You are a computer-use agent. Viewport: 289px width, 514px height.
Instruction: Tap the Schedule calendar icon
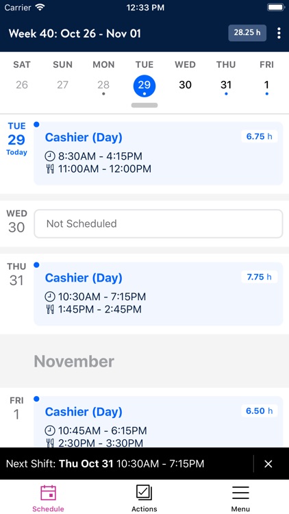[x=48, y=493]
